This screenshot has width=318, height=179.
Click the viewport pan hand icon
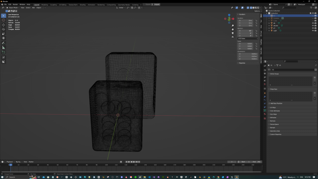233,29
